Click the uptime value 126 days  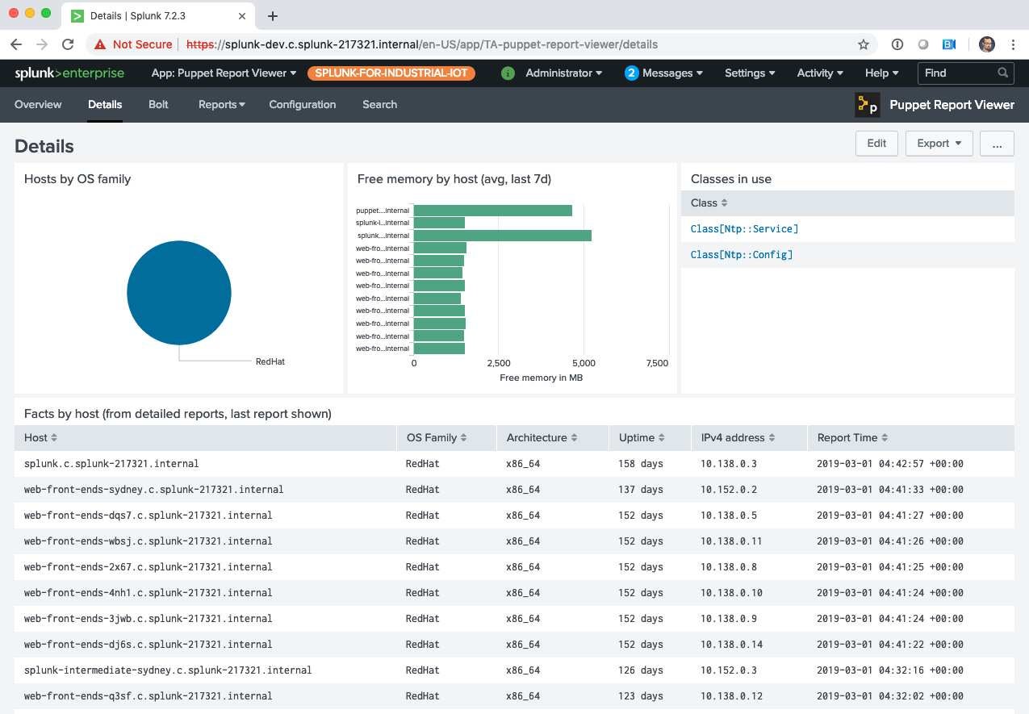(x=641, y=670)
